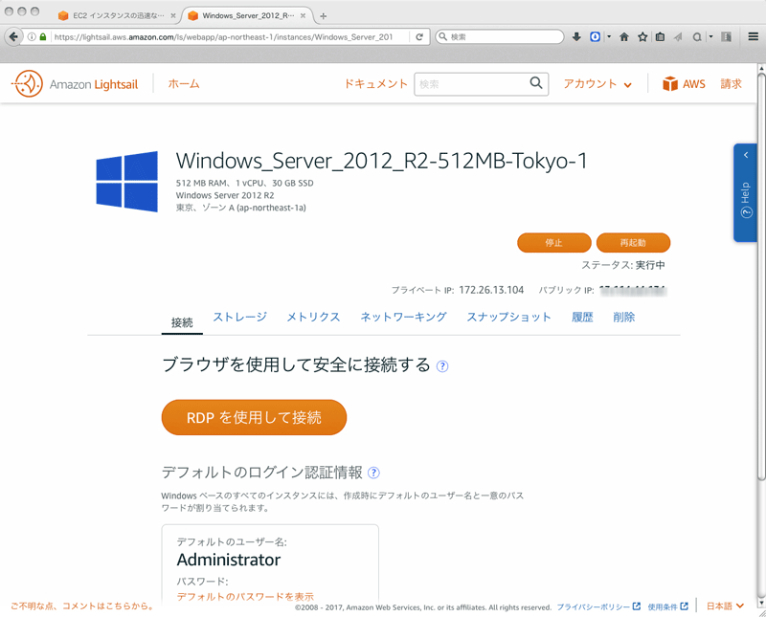Image resolution: width=766 pixels, height=617 pixels.
Task: Click the browser home icon
Action: [x=624, y=36]
